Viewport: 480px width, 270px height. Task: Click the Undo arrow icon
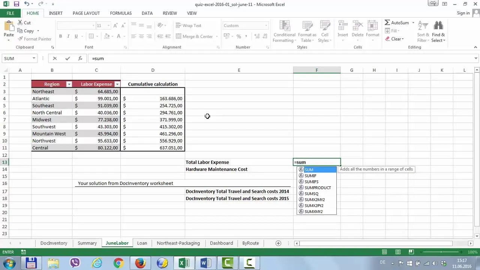[x=26, y=4]
